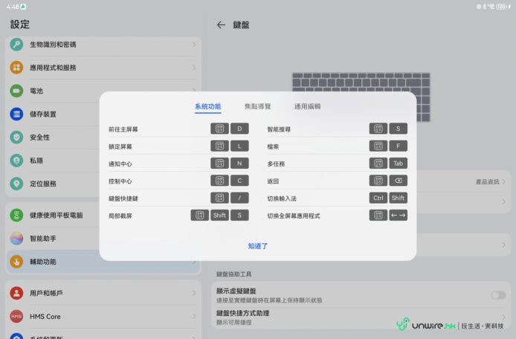Switch to the 通用編輯 tab
Viewport: 516px width, 339px height.
307,107
